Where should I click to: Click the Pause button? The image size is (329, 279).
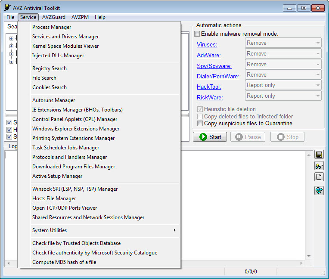tap(248, 137)
